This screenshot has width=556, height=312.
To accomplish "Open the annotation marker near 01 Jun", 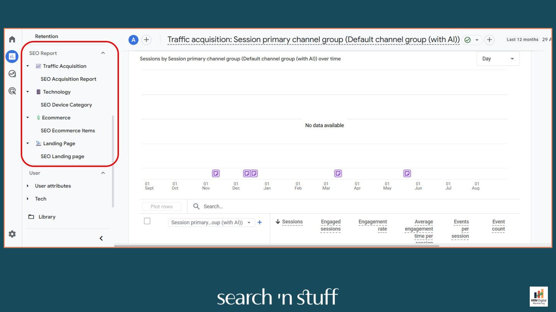I will pos(407,173).
